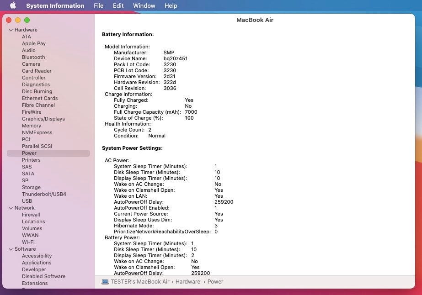
Task: Select the Network category header
Action: click(25, 208)
